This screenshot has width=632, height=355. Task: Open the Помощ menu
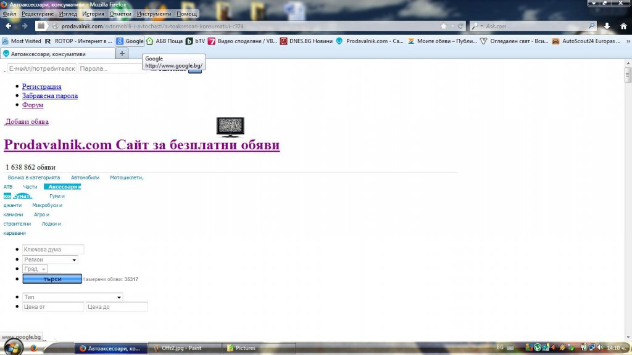pos(186,14)
